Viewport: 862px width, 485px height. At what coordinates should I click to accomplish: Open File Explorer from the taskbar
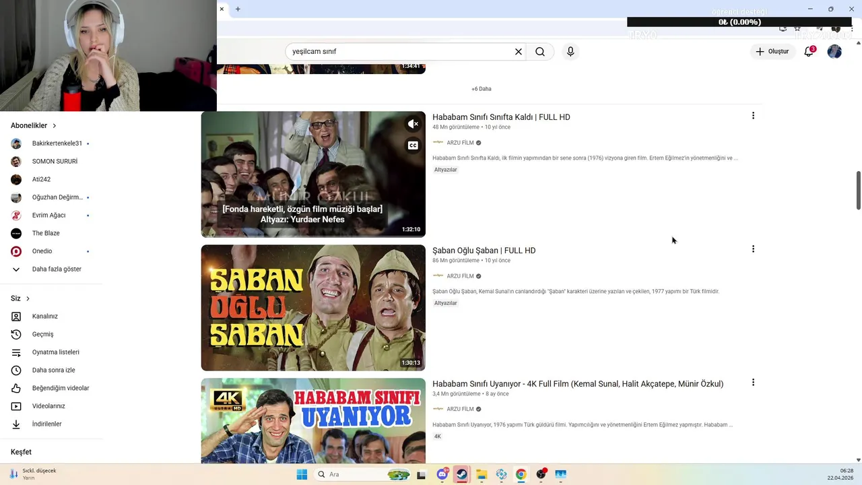(x=482, y=474)
